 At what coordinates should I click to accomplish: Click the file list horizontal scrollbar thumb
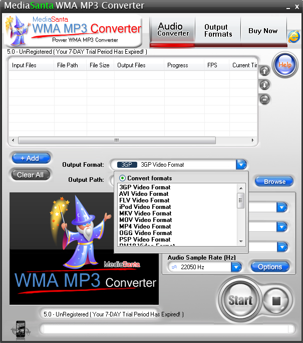[117, 140]
